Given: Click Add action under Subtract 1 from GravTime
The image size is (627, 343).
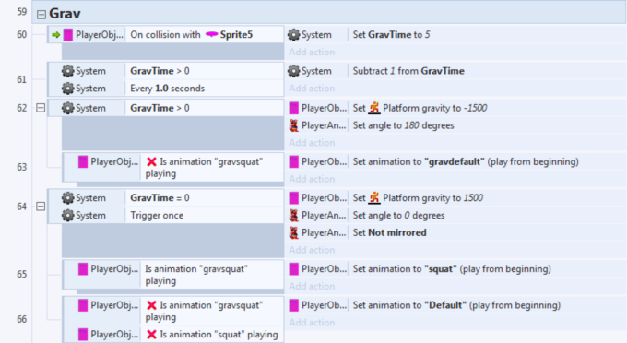Looking at the screenshot, I should [312, 89].
